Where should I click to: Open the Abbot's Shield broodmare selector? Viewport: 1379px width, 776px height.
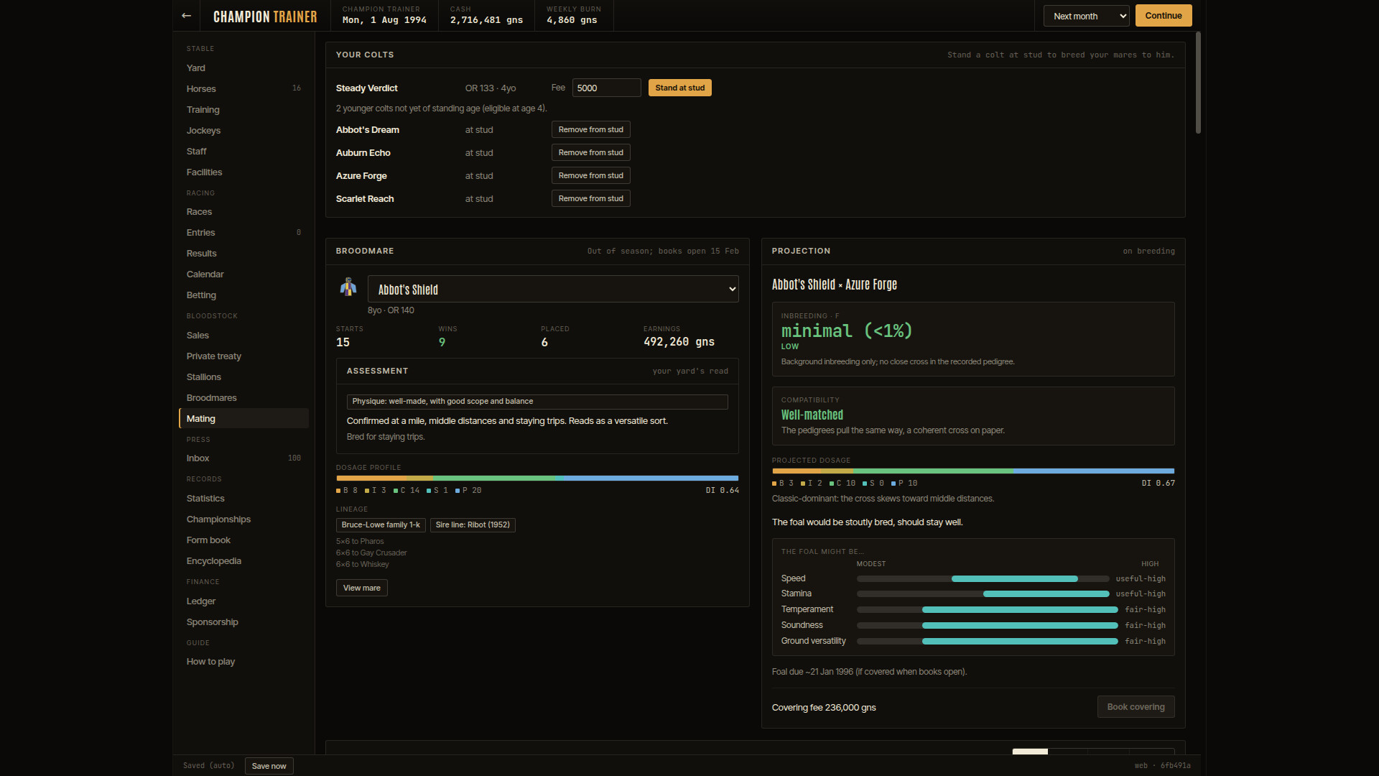553,289
